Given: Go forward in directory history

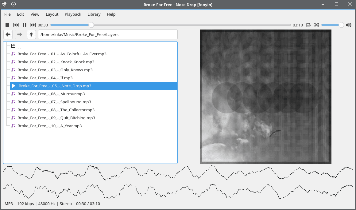Looking at the screenshot, I should pos(20,34).
